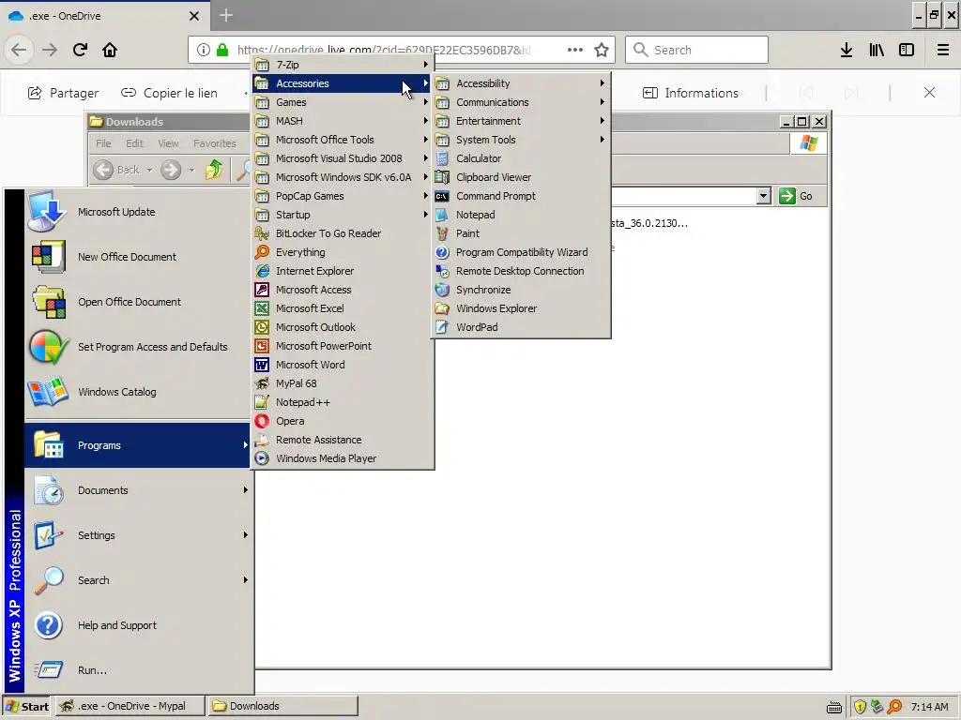
Task: Launch Opera browser
Action: 343,421
